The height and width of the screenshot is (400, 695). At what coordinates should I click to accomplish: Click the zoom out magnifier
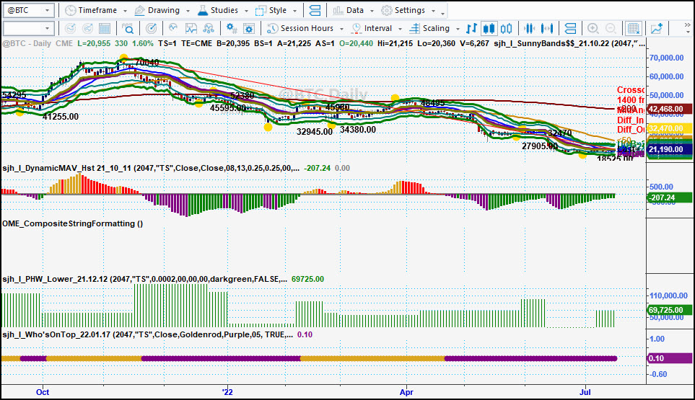point(611,28)
